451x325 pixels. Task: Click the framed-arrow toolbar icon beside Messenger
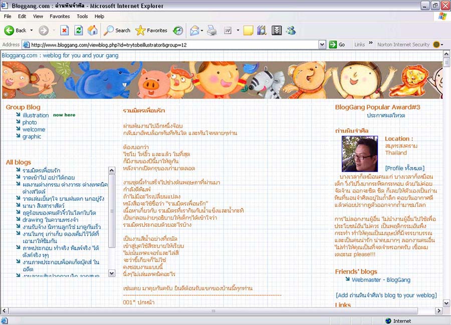(x=277, y=30)
